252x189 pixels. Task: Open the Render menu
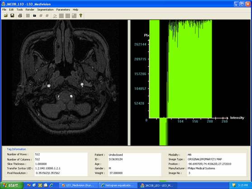(30, 9)
